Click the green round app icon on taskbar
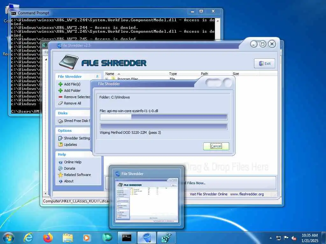326x244 pixels. click(x=107, y=238)
